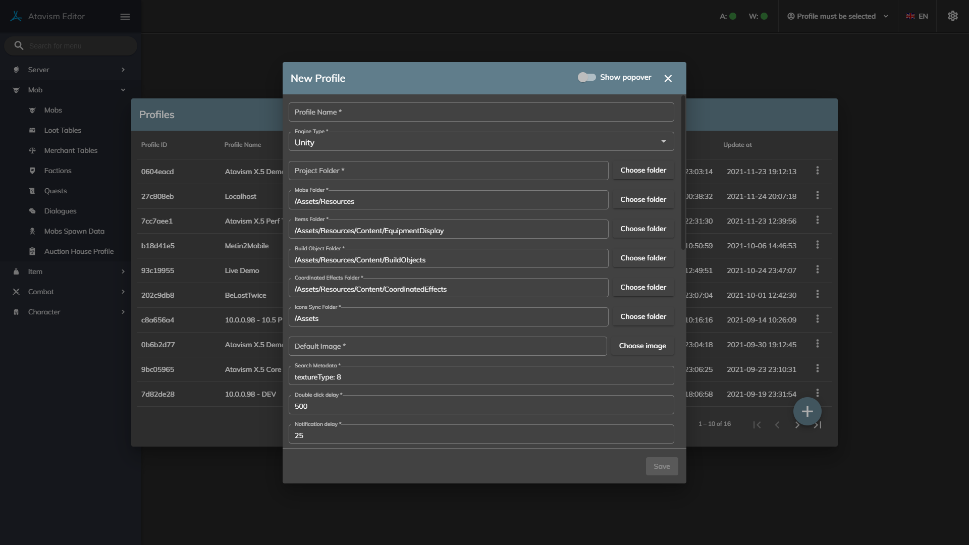Open Auction House Profile menu item
Screen dimensions: 969x545
click(x=79, y=251)
